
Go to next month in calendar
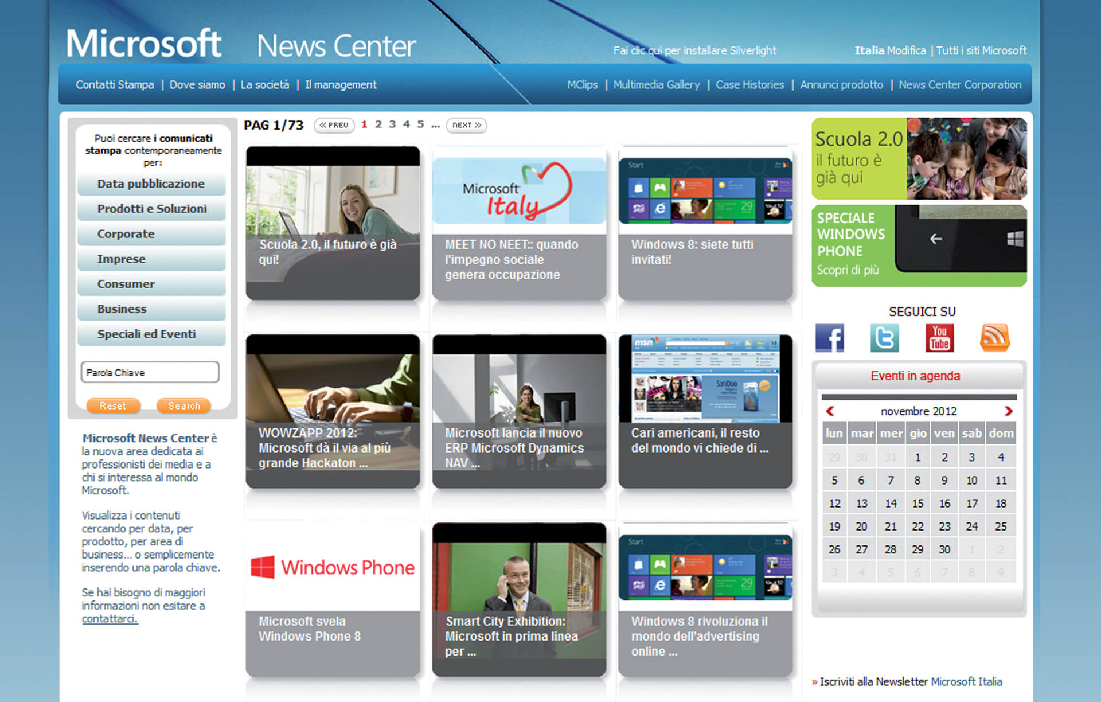click(x=1009, y=411)
